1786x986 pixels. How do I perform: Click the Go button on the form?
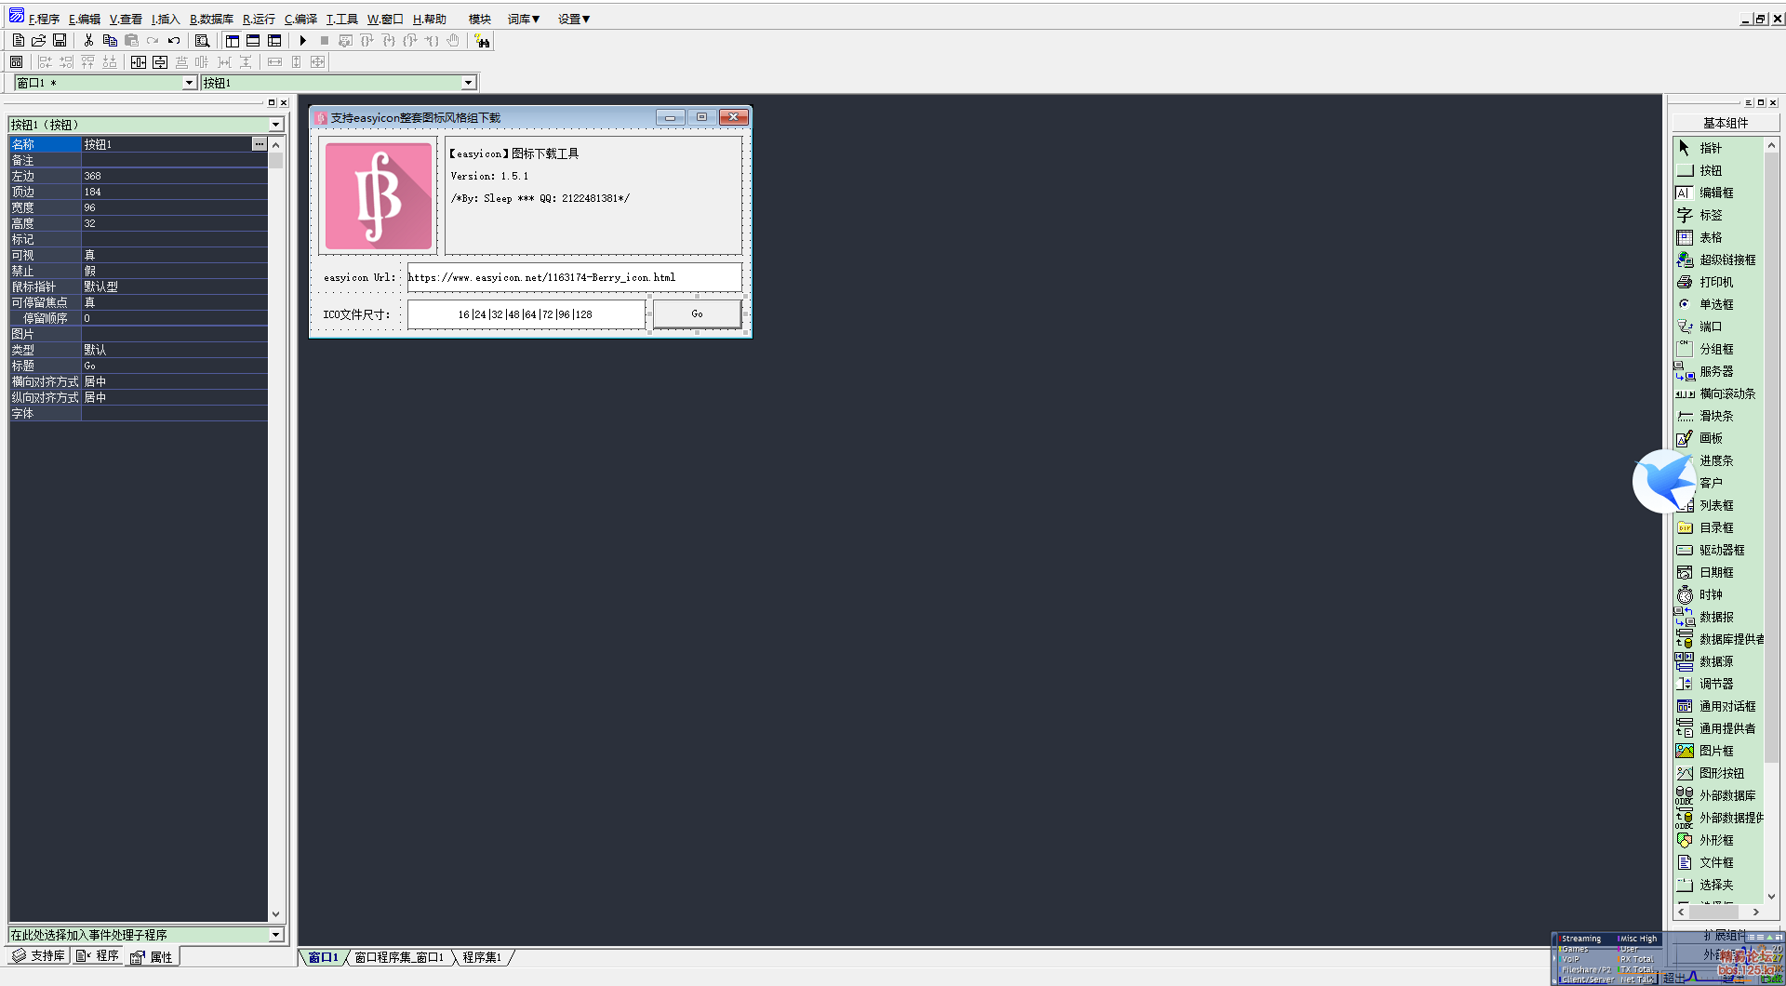tap(697, 314)
